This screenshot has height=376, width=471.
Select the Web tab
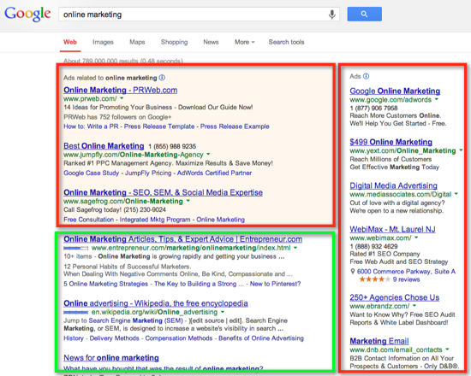coord(70,42)
